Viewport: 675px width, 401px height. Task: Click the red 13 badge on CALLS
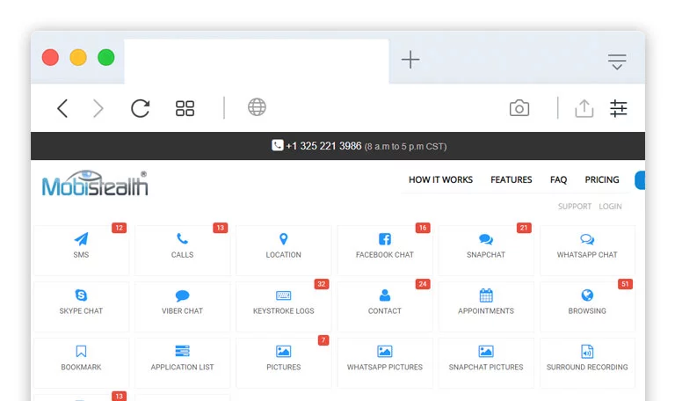click(x=221, y=228)
